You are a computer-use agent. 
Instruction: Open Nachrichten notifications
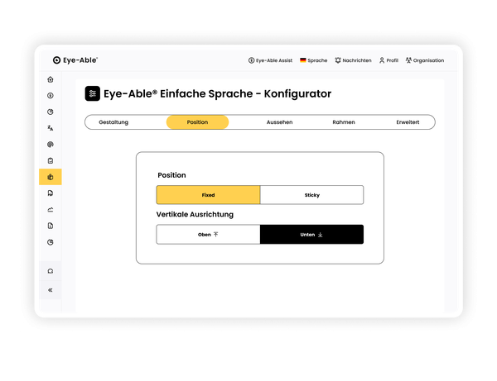pos(353,60)
